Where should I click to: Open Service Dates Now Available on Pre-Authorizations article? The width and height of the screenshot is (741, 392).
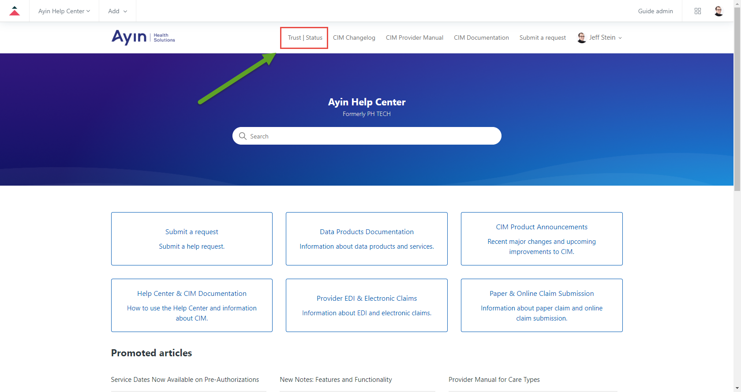(185, 380)
